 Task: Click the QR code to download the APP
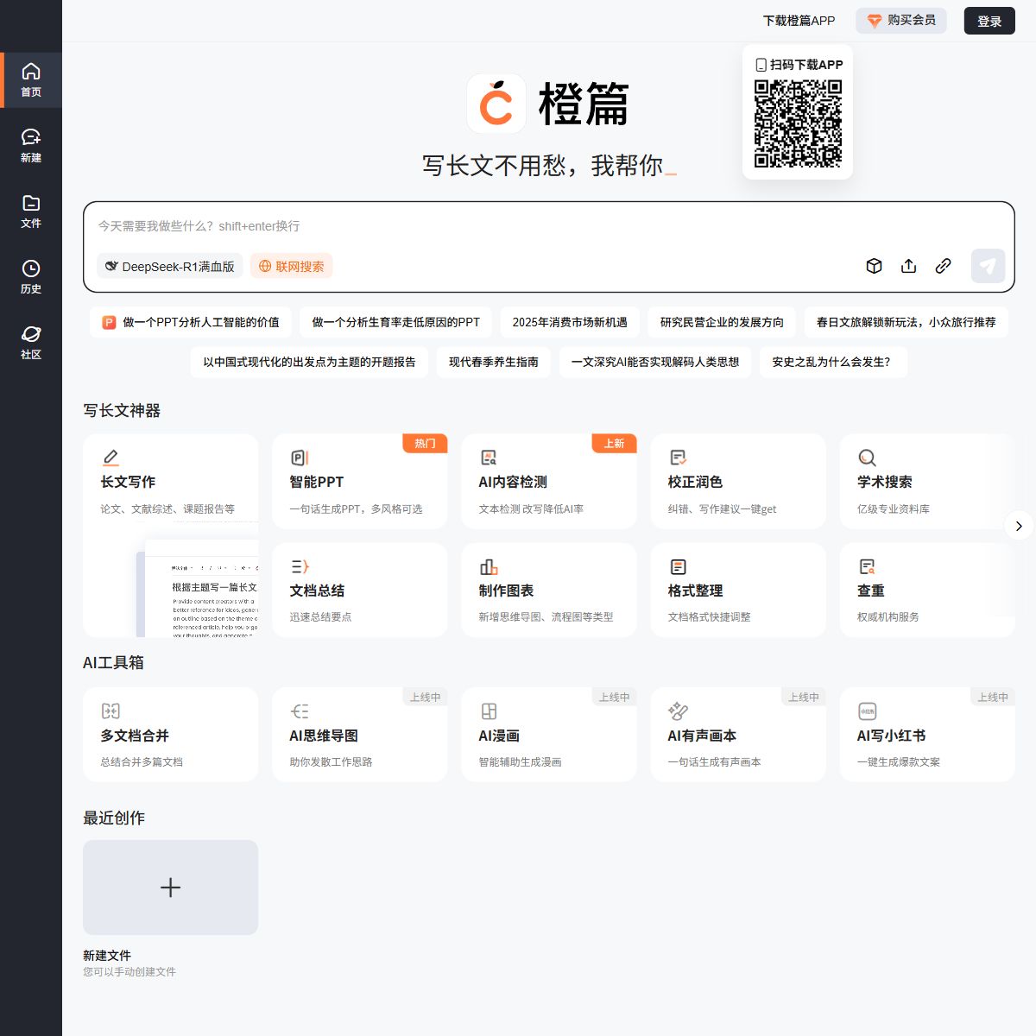798,123
